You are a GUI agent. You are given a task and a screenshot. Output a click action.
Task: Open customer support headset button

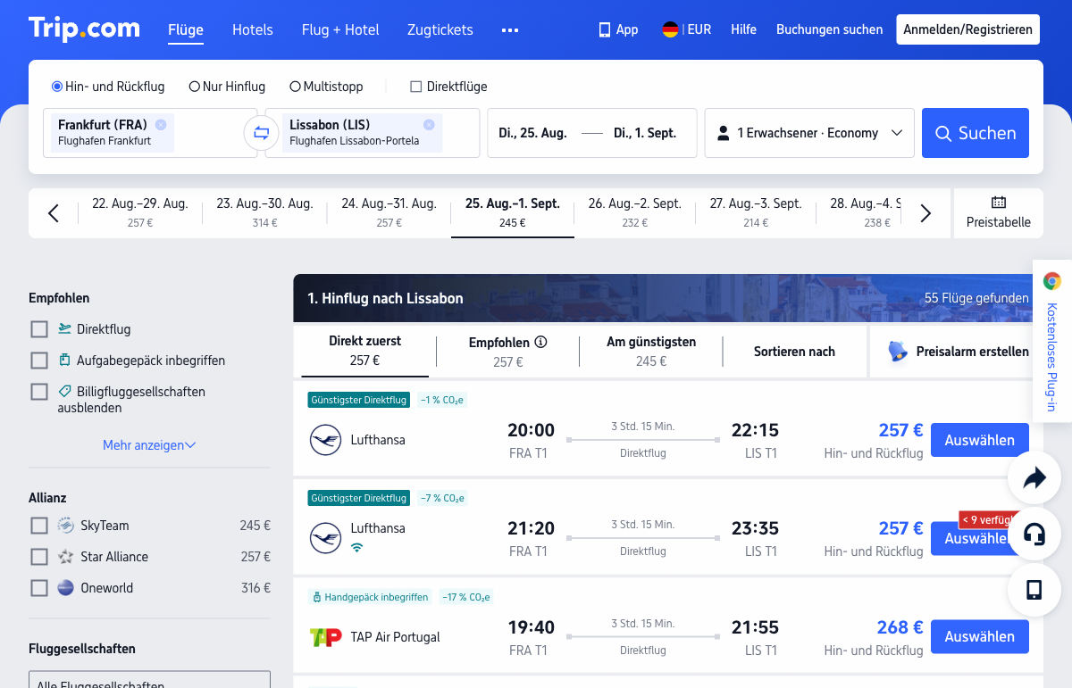[1034, 535]
